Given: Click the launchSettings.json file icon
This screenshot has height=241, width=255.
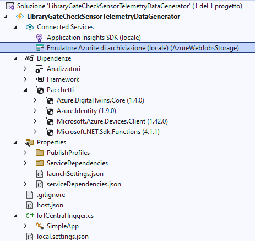Looking at the screenshot, I should [x=40, y=174].
